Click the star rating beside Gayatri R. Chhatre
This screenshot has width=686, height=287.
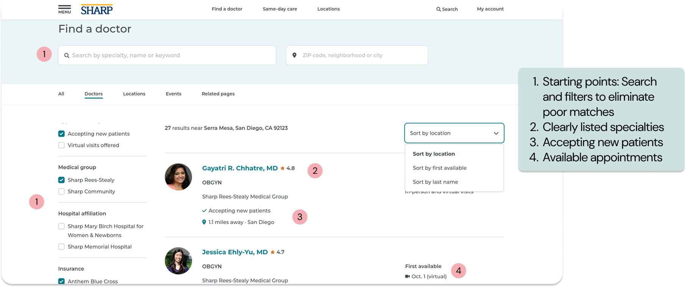[x=288, y=168]
